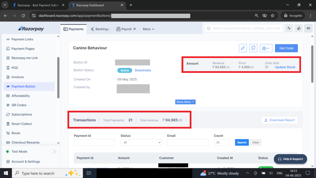Click the Windows Start button

(x=6, y=173)
